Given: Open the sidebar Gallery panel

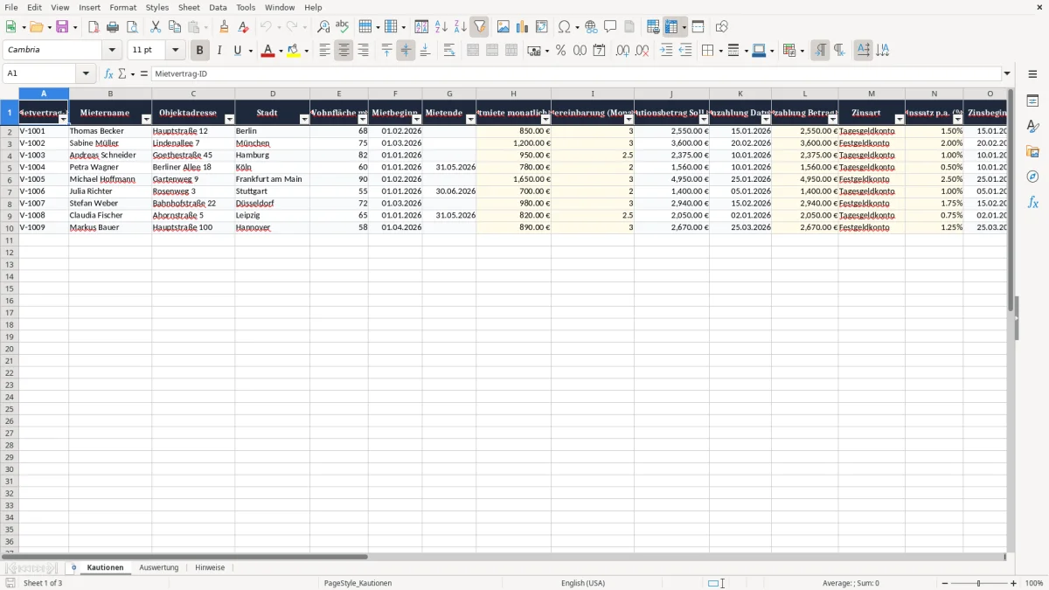Looking at the screenshot, I should click(x=1032, y=151).
